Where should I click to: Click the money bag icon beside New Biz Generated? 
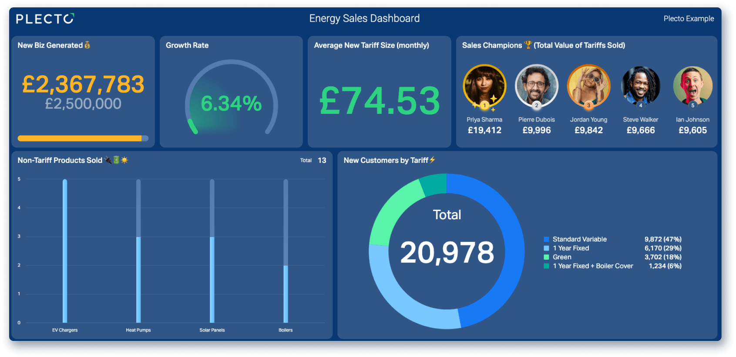pos(87,45)
